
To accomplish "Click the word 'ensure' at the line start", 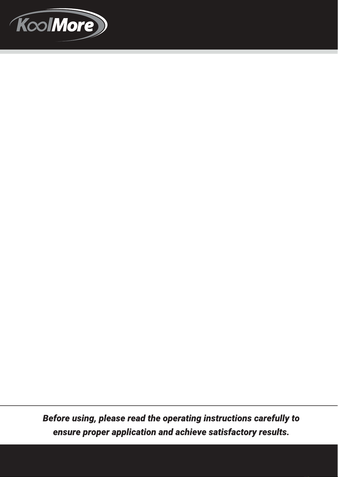I will pos(66,433).
